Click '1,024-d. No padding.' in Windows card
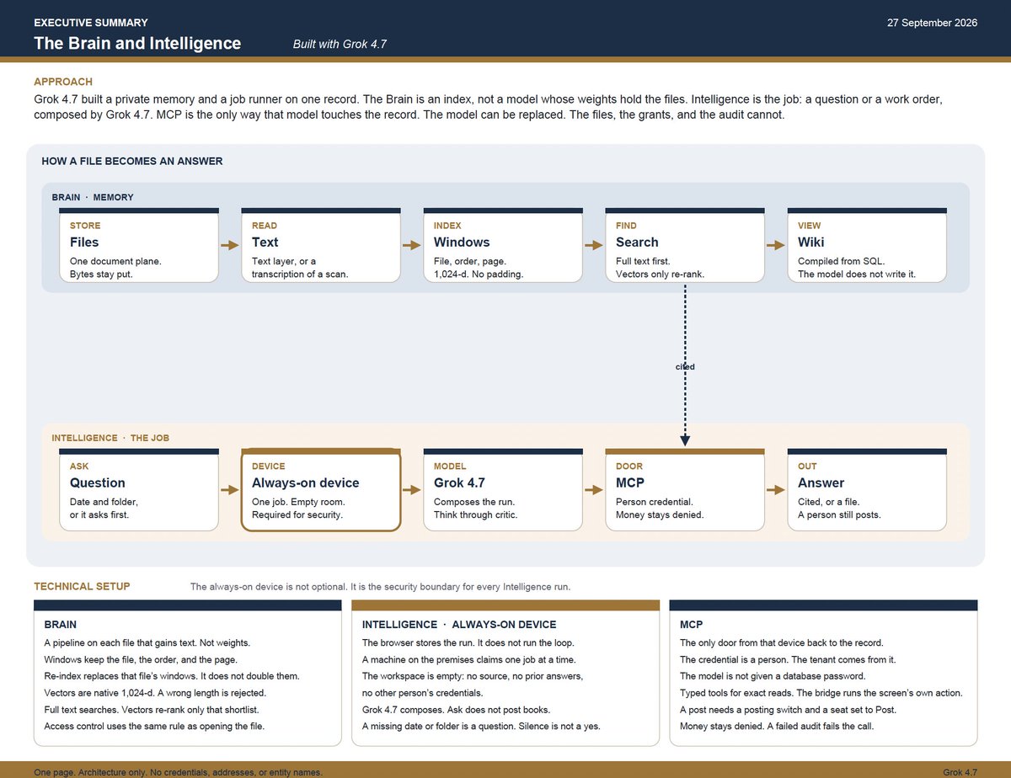Image resolution: width=1011 pixels, height=778 pixels. point(479,274)
